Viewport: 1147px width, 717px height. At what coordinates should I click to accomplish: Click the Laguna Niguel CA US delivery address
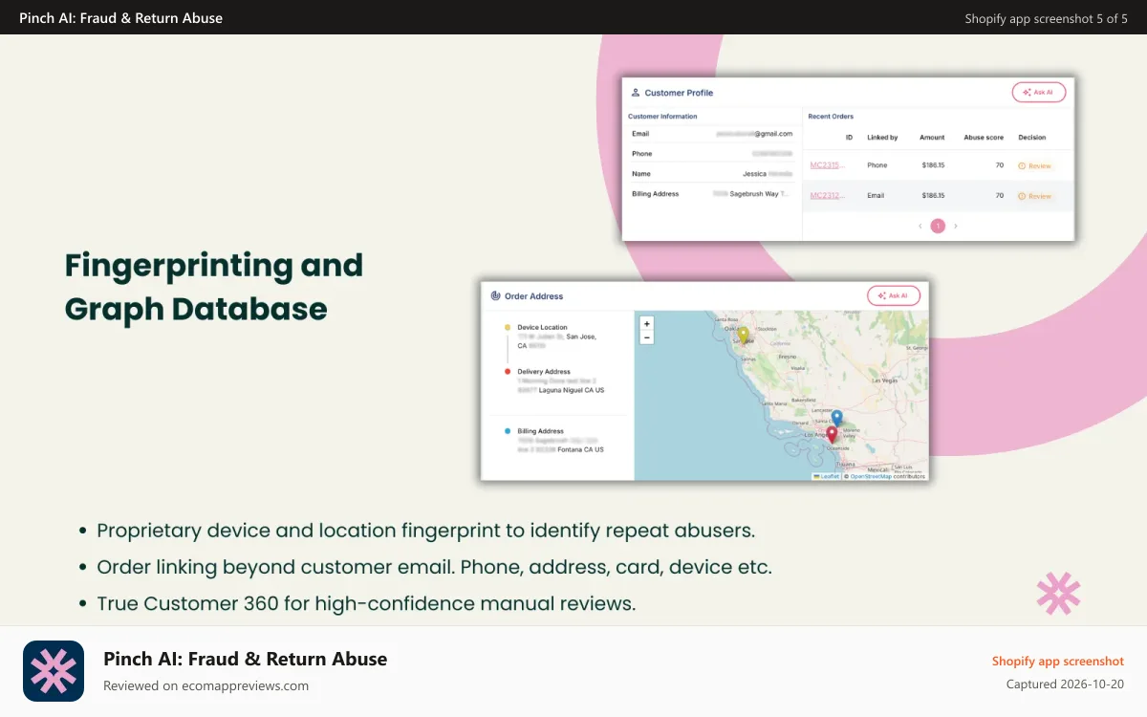[573, 390]
